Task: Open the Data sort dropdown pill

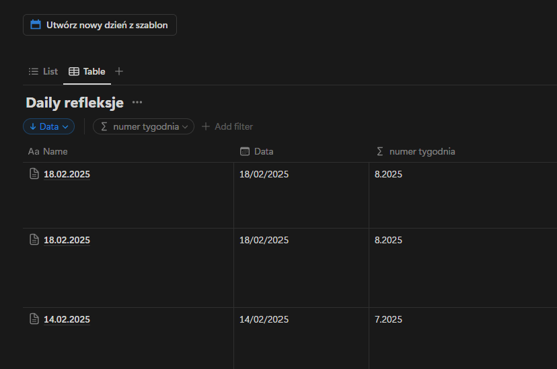Action: coord(48,126)
